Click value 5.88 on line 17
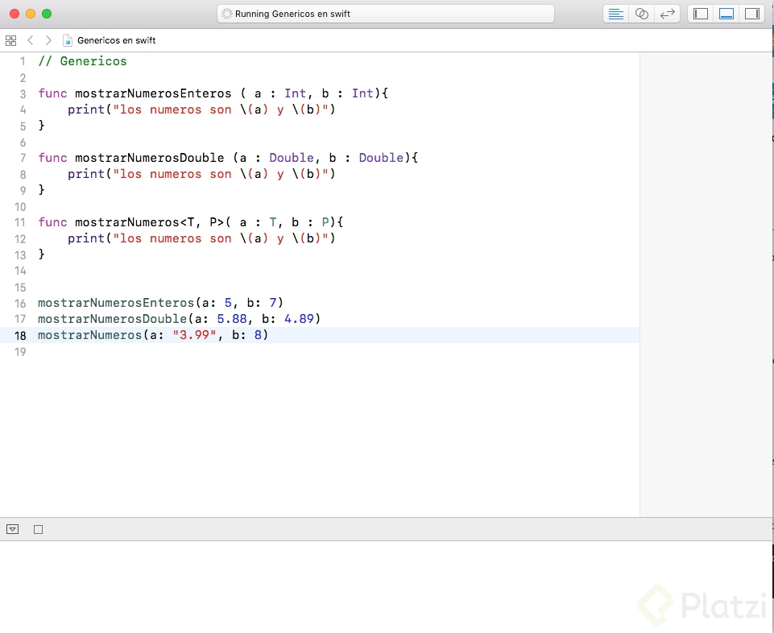The height and width of the screenshot is (633, 774). [x=231, y=319]
